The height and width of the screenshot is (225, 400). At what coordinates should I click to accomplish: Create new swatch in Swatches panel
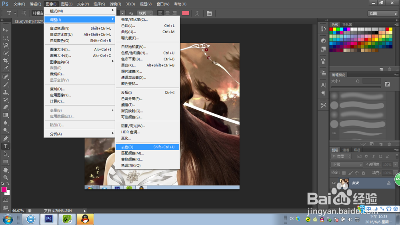pos(381,69)
